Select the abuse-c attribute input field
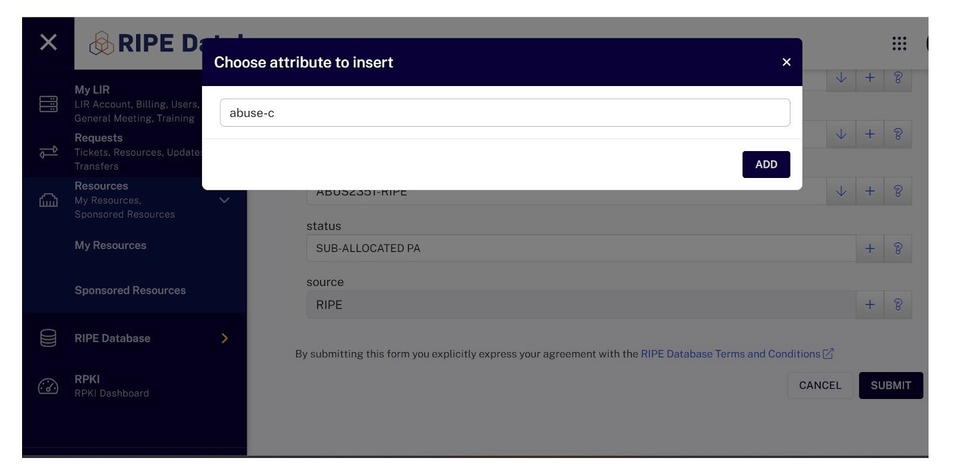This screenshot has height=476, width=956. 505,113
